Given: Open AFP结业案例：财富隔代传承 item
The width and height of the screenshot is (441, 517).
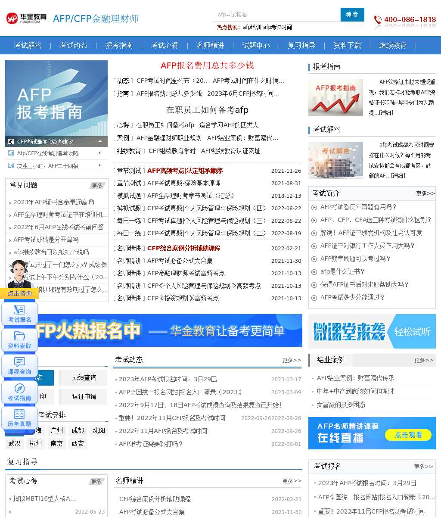Looking at the screenshot, I should click(x=355, y=378).
